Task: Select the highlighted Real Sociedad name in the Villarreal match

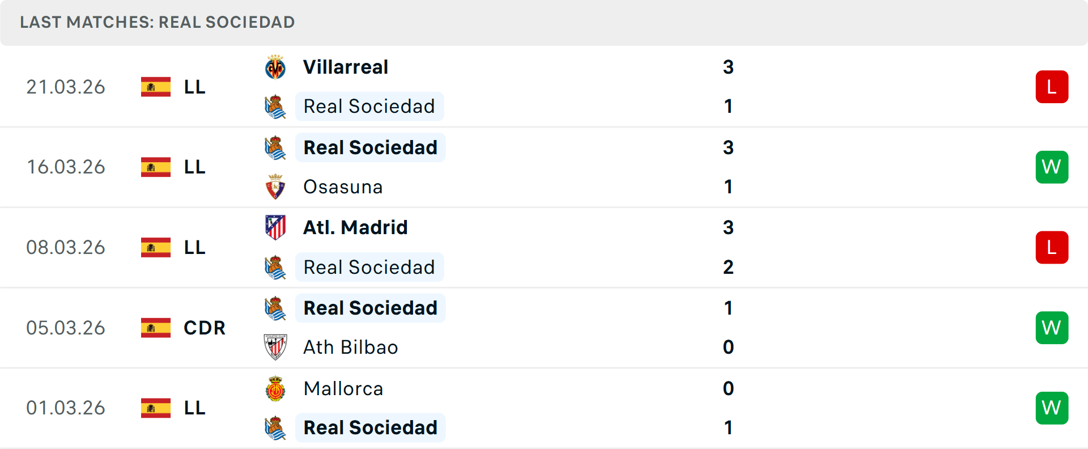Action: pyautogui.click(x=369, y=106)
